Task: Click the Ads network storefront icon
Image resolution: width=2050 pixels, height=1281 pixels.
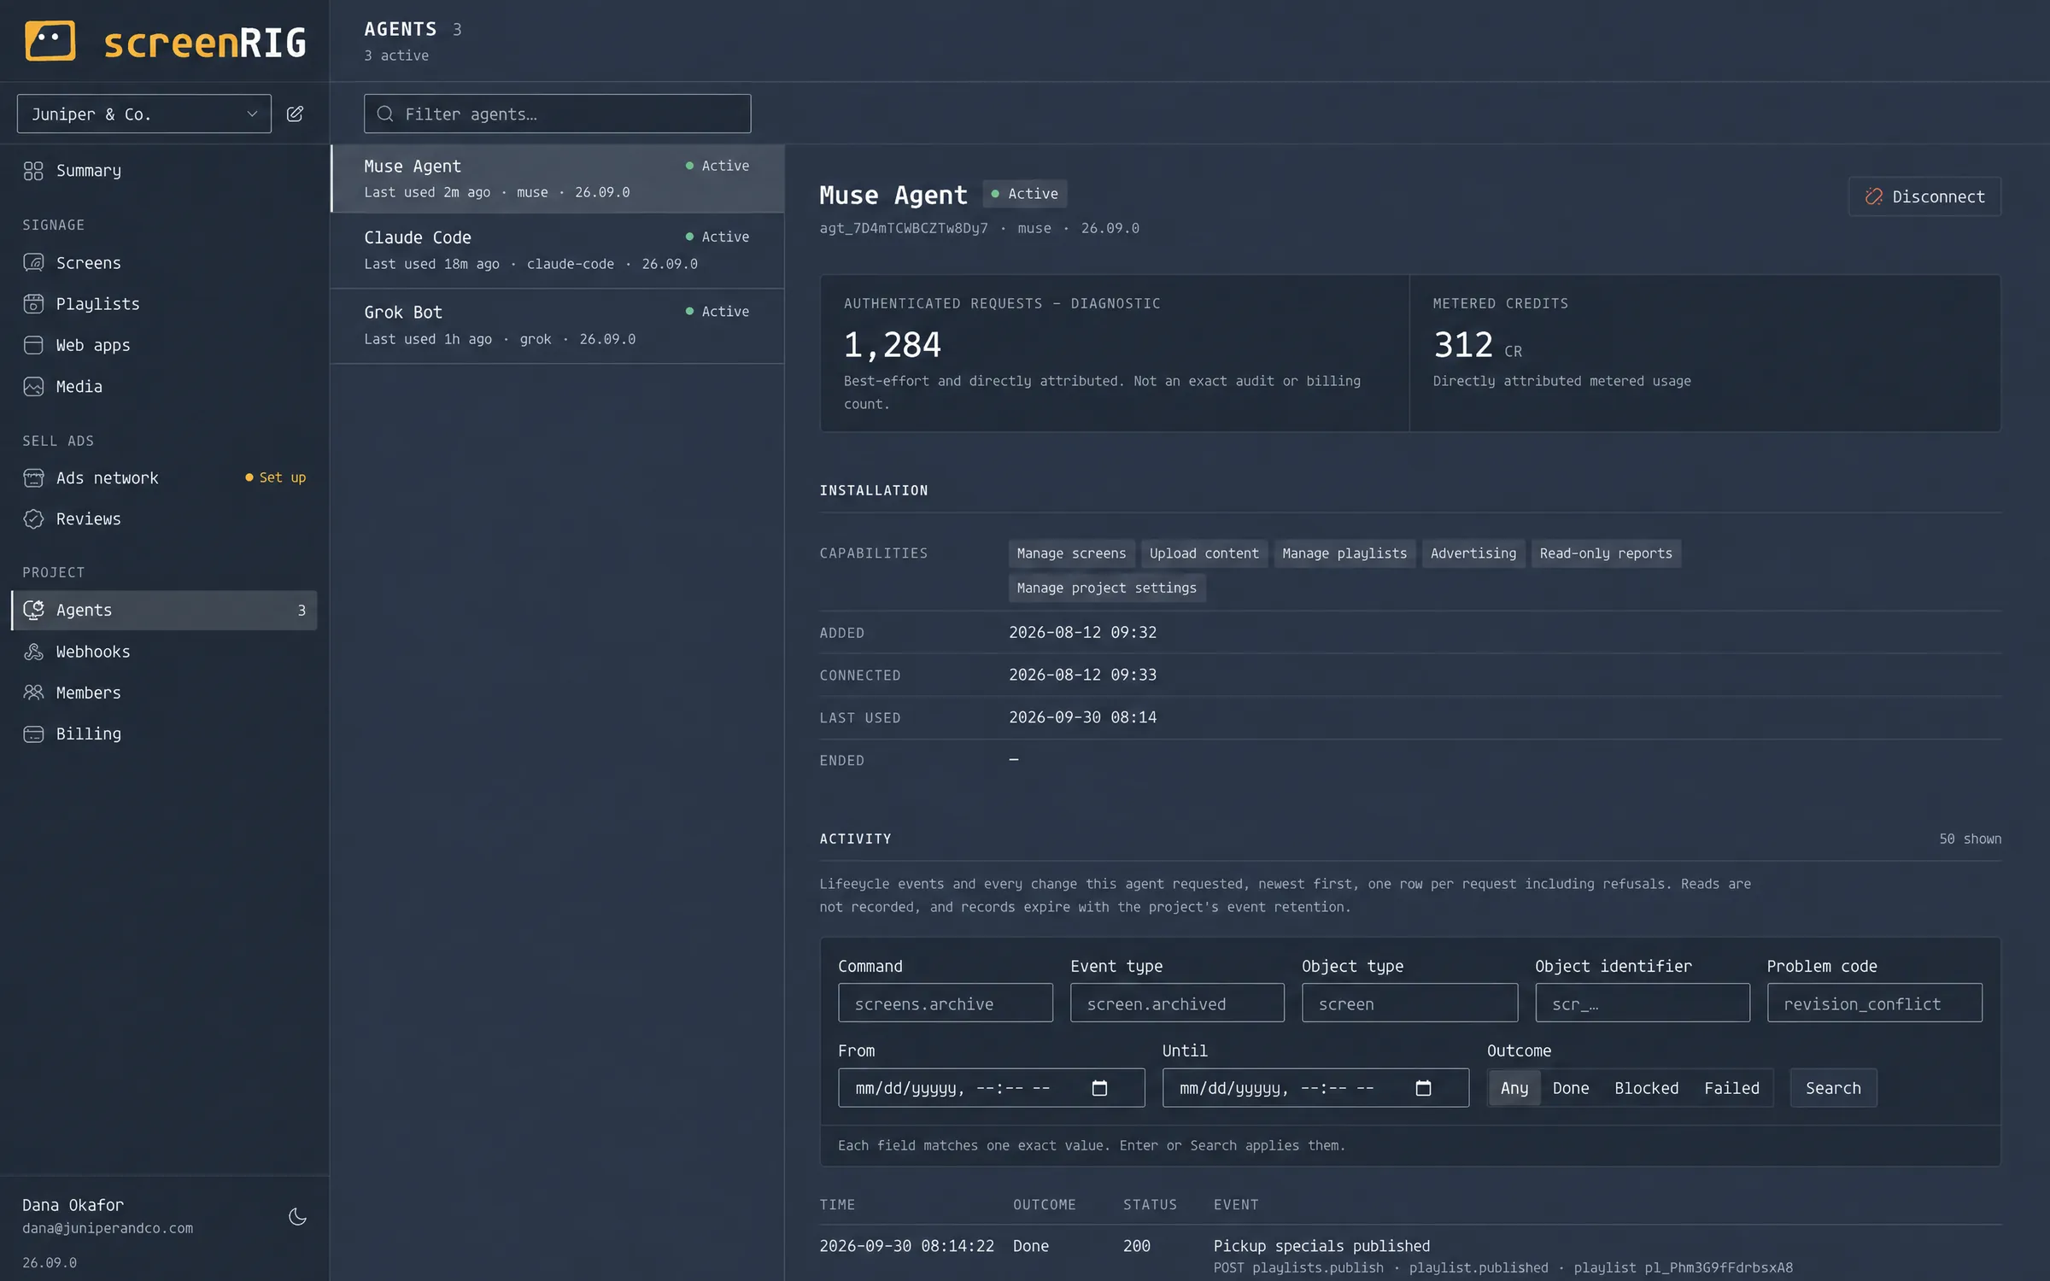Action: click(33, 478)
